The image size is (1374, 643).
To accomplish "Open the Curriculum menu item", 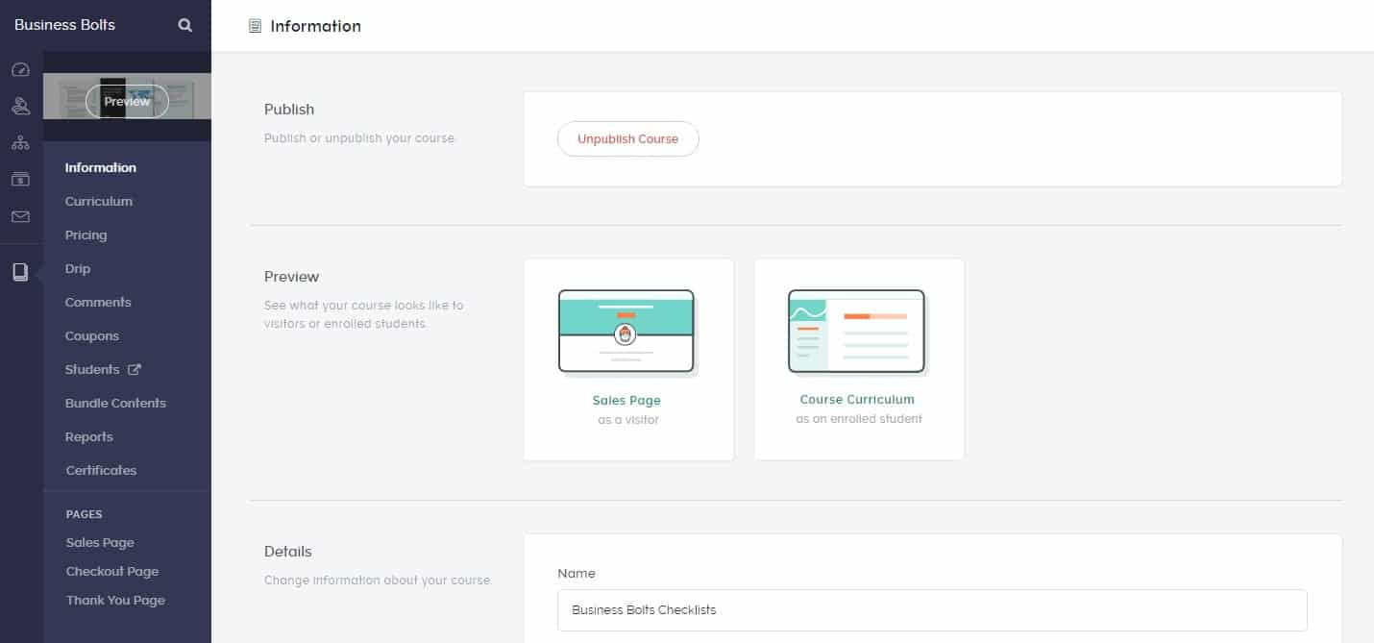I will pyautogui.click(x=99, y=201).
